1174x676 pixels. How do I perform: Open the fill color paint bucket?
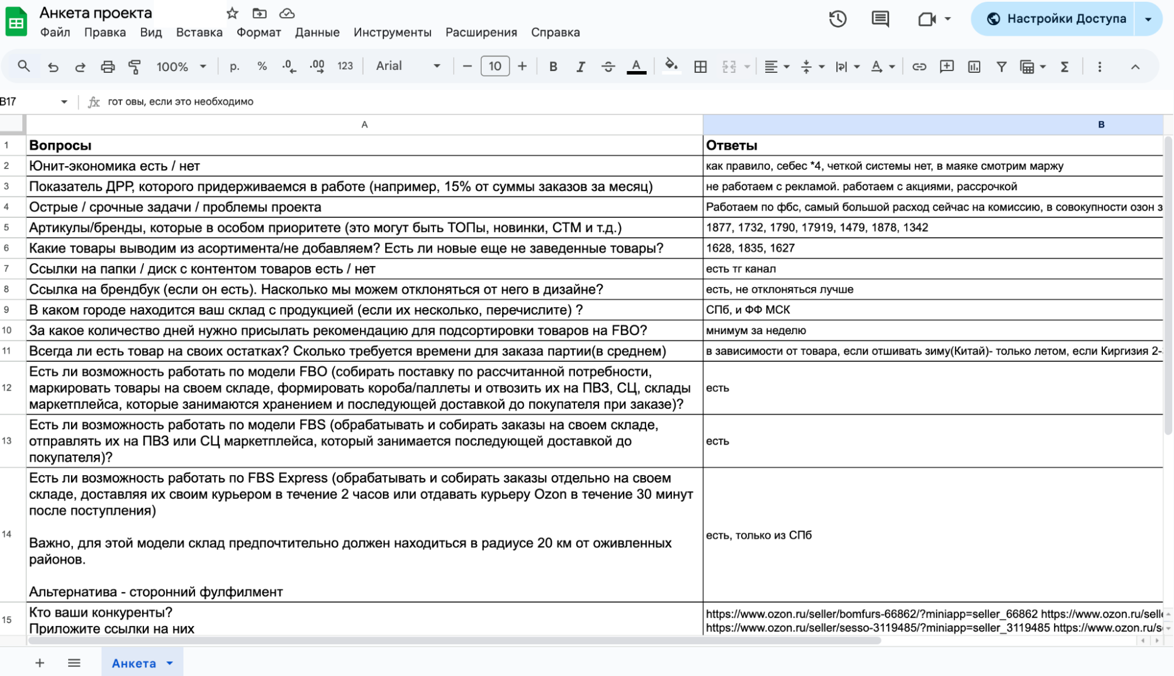click(671, 66)
